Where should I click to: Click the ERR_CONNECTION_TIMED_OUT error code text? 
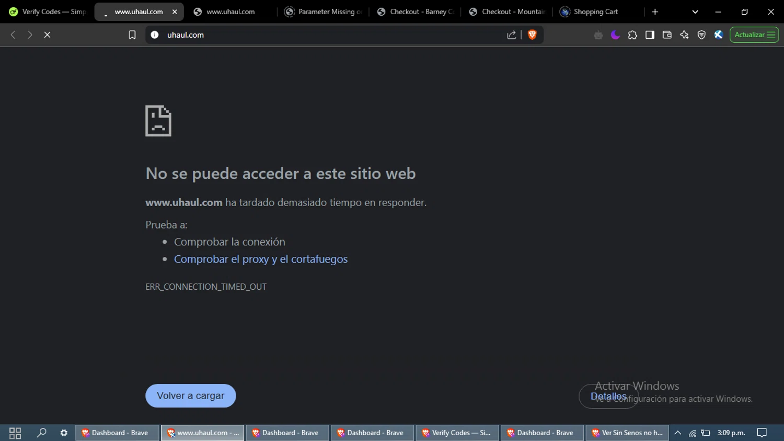[206, 287]
